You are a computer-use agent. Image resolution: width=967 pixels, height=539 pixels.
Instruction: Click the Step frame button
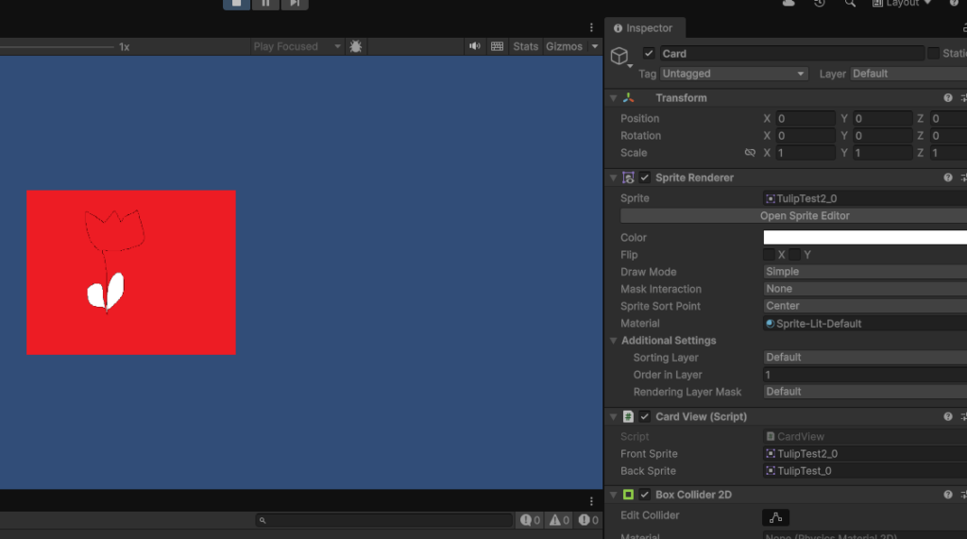295,4
